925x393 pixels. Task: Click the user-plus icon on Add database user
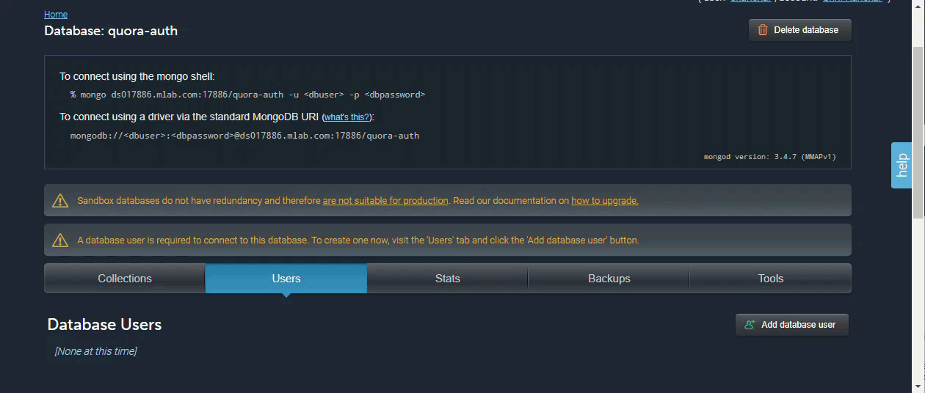tap(750, 325)
